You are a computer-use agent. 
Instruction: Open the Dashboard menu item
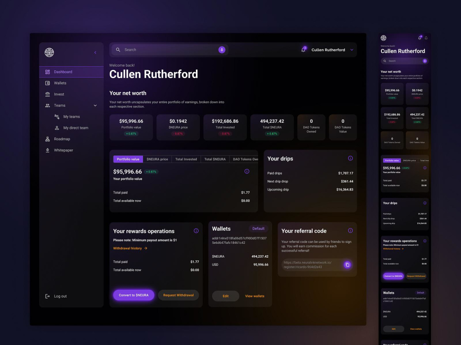(71, 72)
